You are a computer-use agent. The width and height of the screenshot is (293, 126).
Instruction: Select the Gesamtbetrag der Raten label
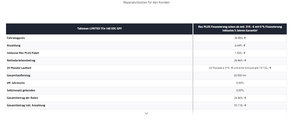click(23, 98)
